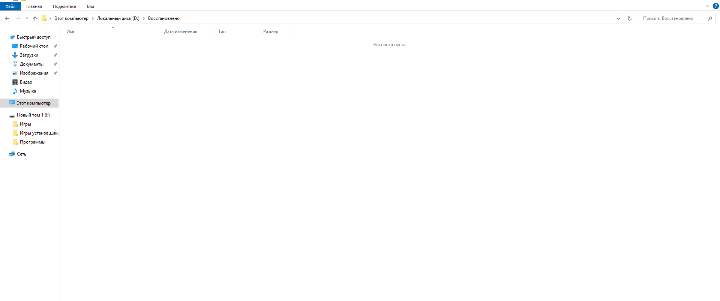720x301 pixels.
Task: Click the search magnifier icon
Action: [x=710, y=18]
